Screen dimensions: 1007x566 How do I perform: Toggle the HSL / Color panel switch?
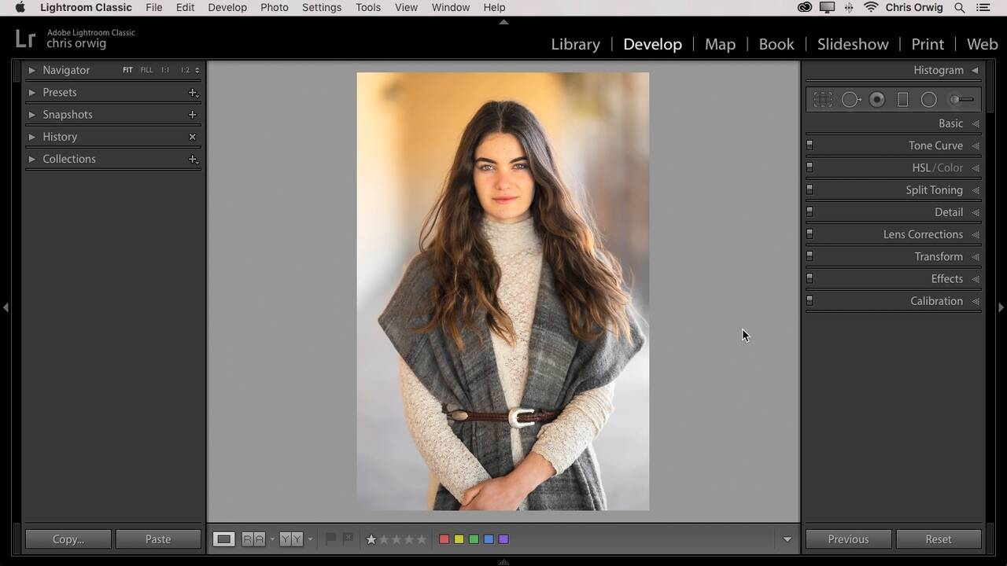click(x=810, y=167)
